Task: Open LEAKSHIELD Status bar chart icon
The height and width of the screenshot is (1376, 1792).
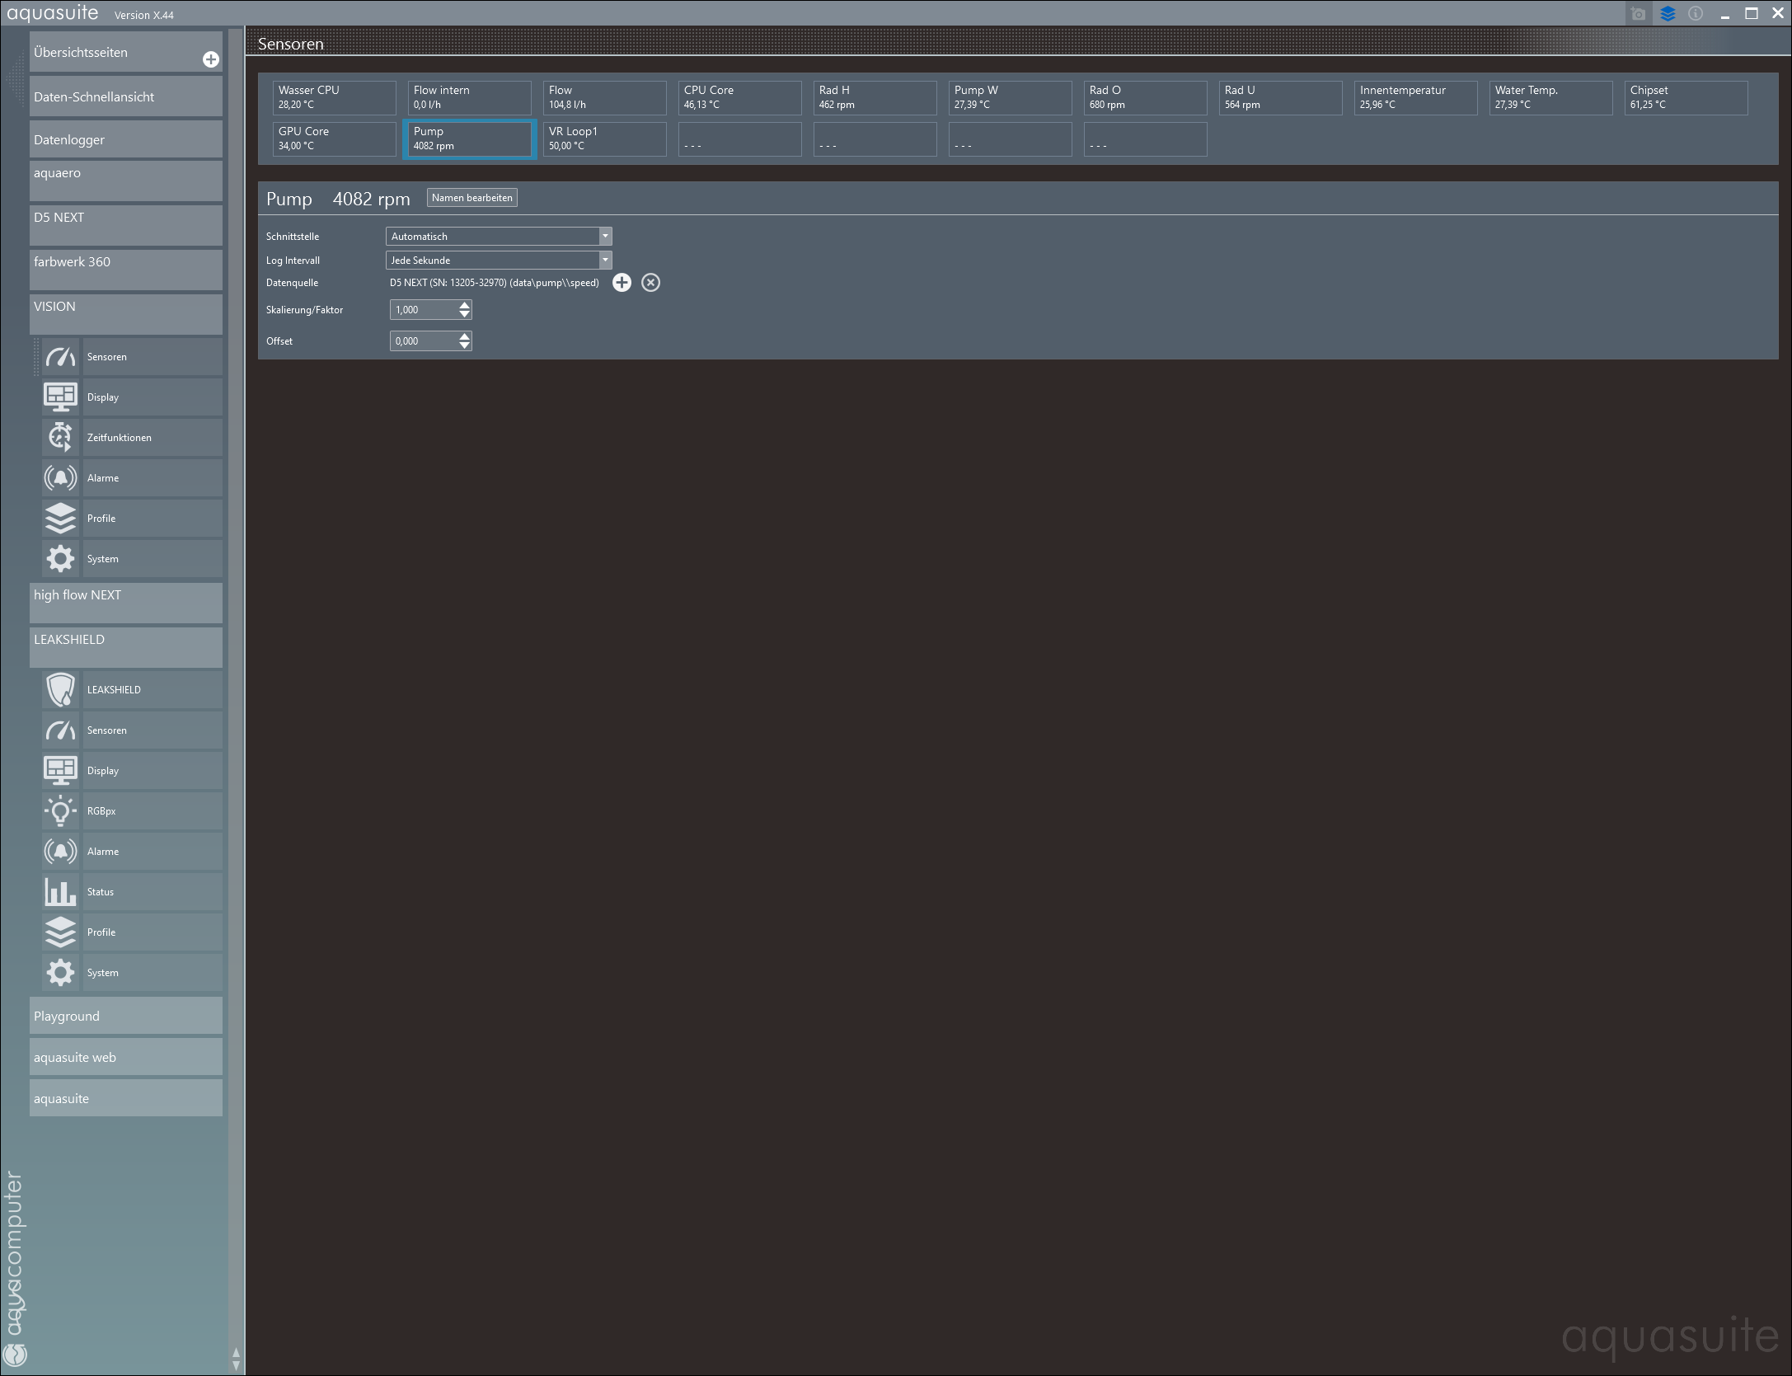Action: point(60,892)
